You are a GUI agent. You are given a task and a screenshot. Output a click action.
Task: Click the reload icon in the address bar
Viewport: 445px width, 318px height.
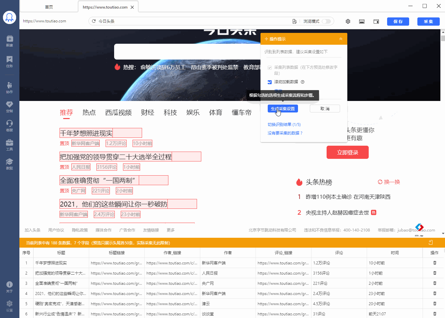(x=94, y=21)
